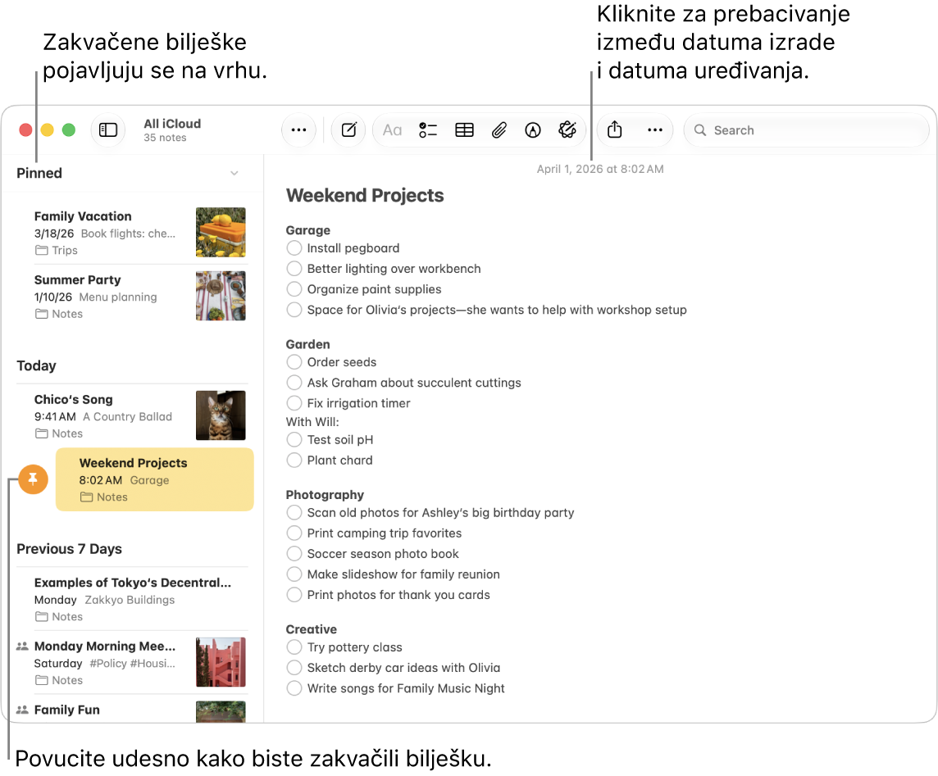
Task: Click the orange pin button beside Weekend Projects
Action: (33, 479)
